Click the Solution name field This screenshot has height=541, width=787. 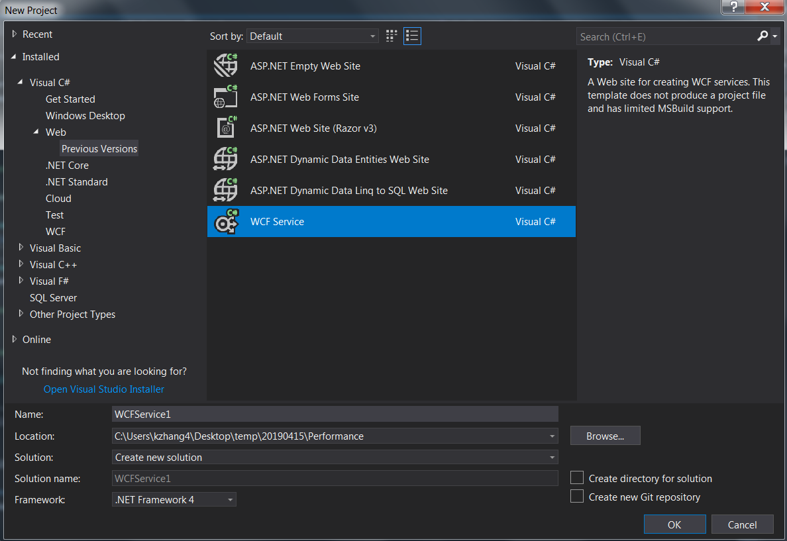335,478
